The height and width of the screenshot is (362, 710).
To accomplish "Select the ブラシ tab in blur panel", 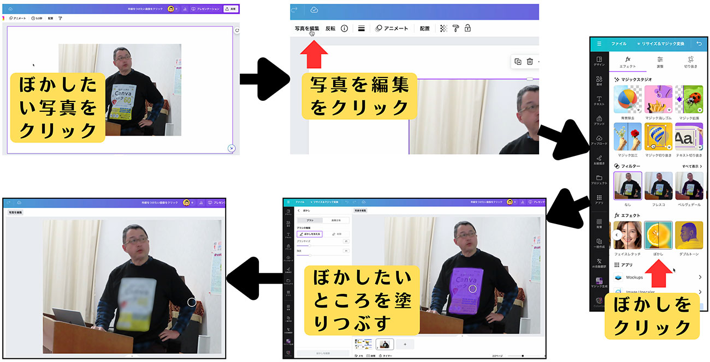I will click(x=310, y=220).
